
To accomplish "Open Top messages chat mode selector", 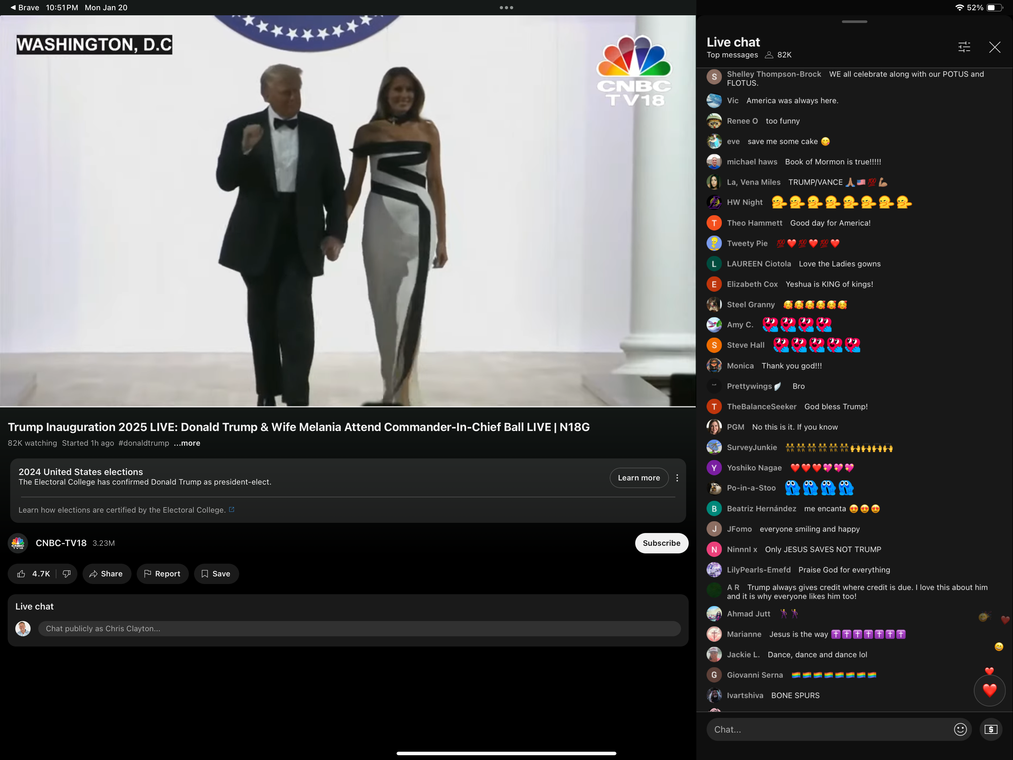I will click(x=732, y=55).
